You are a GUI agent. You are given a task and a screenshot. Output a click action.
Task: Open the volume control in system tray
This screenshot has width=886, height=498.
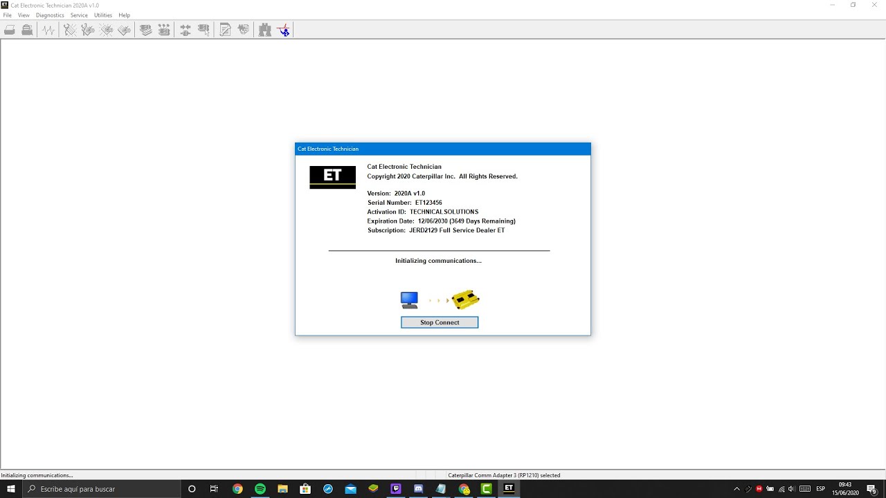coord(792,489)
